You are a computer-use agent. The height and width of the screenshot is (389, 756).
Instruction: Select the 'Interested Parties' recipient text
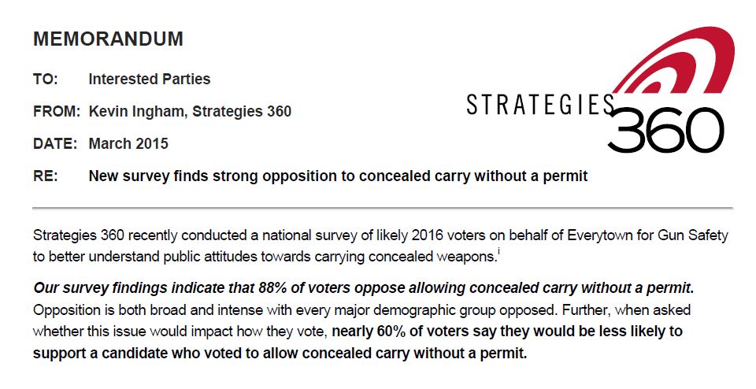tap(149, 79)
